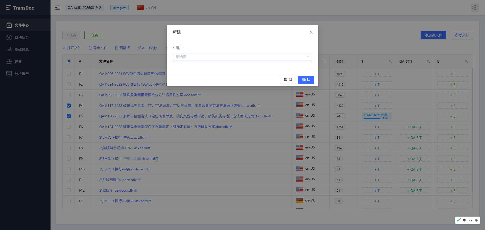
Task: Click the zh-CN China flag icon
Action: [140, 8]
